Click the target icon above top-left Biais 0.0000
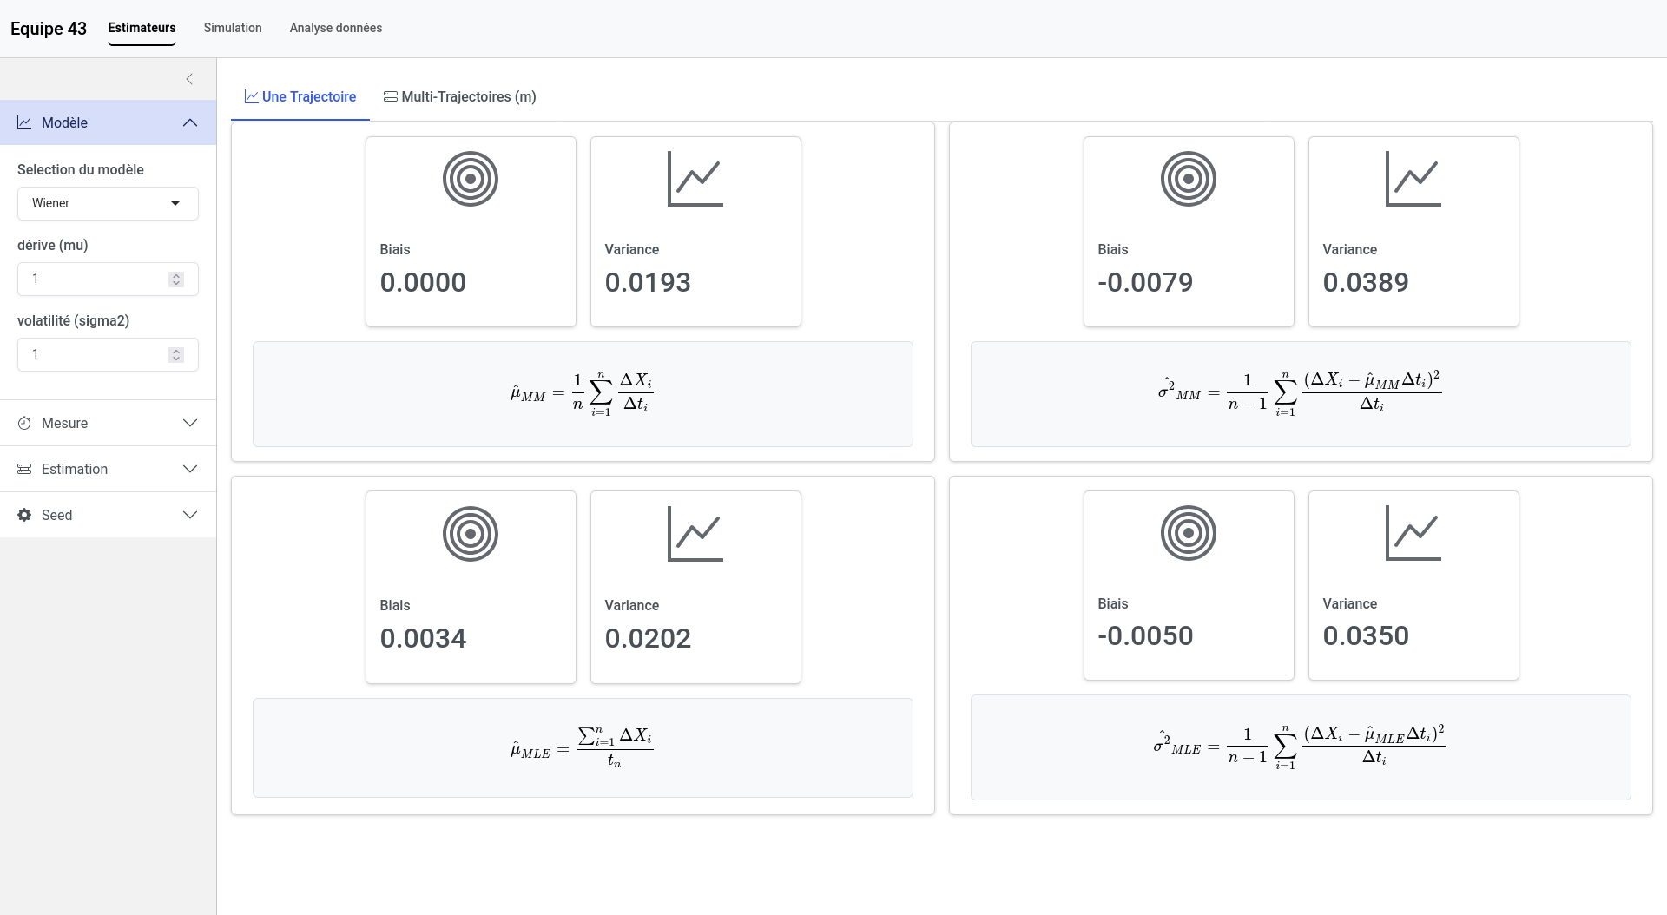The height and width of the screenshot is (915, 1667). click(470, 179)
